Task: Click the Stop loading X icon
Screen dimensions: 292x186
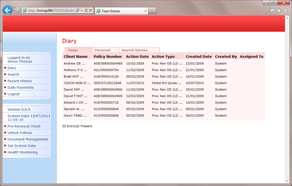Action: point(91,10)
